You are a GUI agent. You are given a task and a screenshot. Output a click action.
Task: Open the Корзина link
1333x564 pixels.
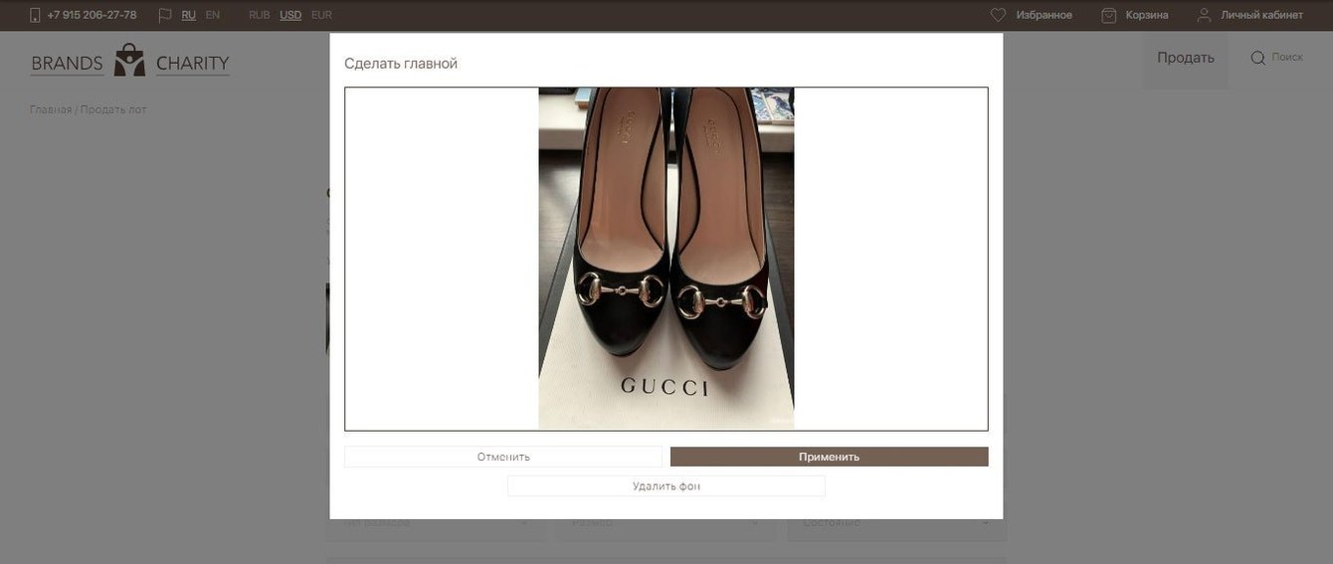click(1147, 15)
